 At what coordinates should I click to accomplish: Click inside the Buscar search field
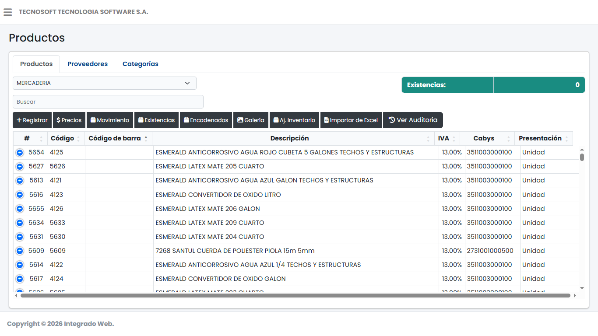coord(108,101)
